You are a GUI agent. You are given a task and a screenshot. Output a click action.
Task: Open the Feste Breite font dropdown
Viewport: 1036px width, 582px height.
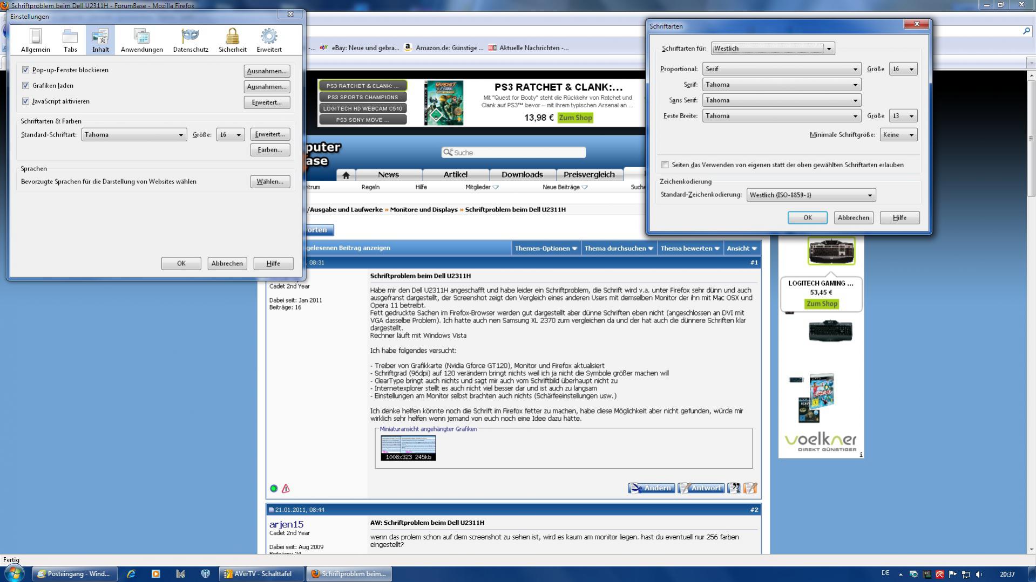781,116
